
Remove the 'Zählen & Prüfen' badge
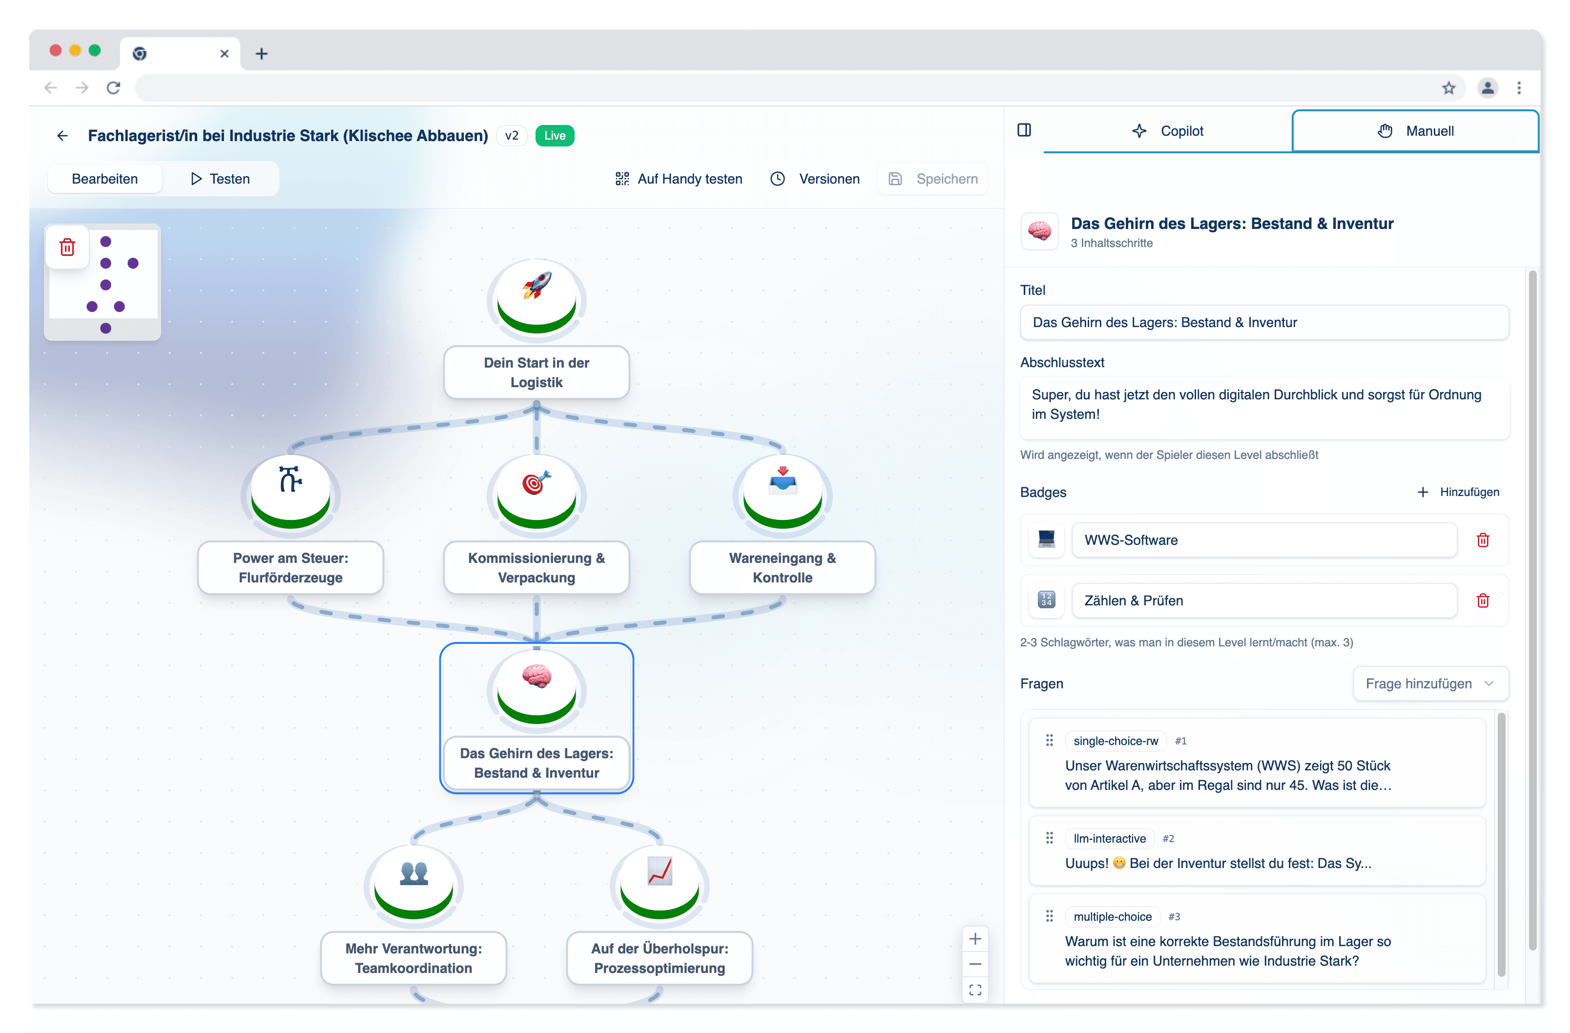coord(1483,601)
